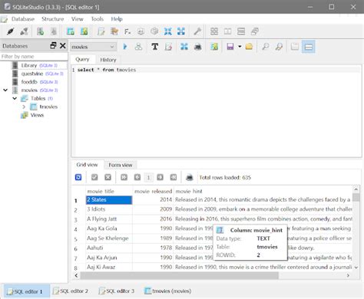The width and height of the screenshot is (364, 299).
Task: Select the Library database in the tree
Action: click(x=29, y=65)
